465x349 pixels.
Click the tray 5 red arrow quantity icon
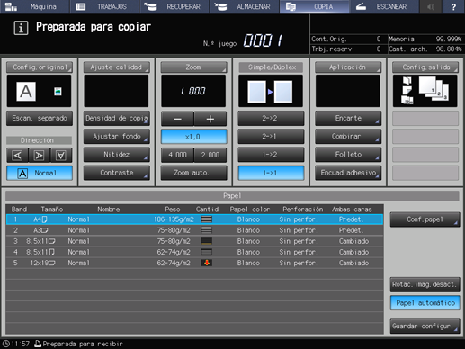[207, 263]
